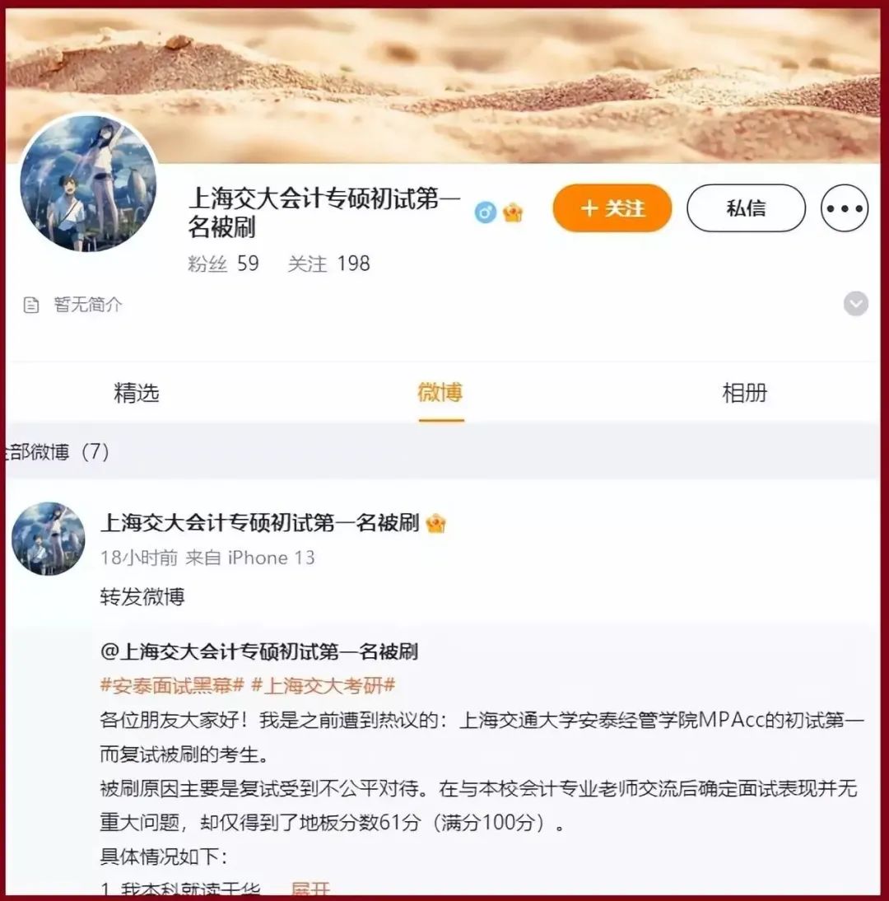Expand profile details with gray chevron
The width and height of the screenshot is (889, 901).
pyautogui.click(x=856, y=304)
